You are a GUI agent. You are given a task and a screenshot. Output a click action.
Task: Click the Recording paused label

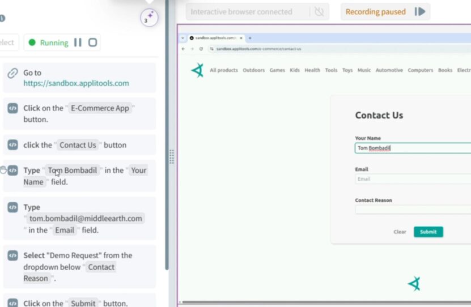point(375,12)
